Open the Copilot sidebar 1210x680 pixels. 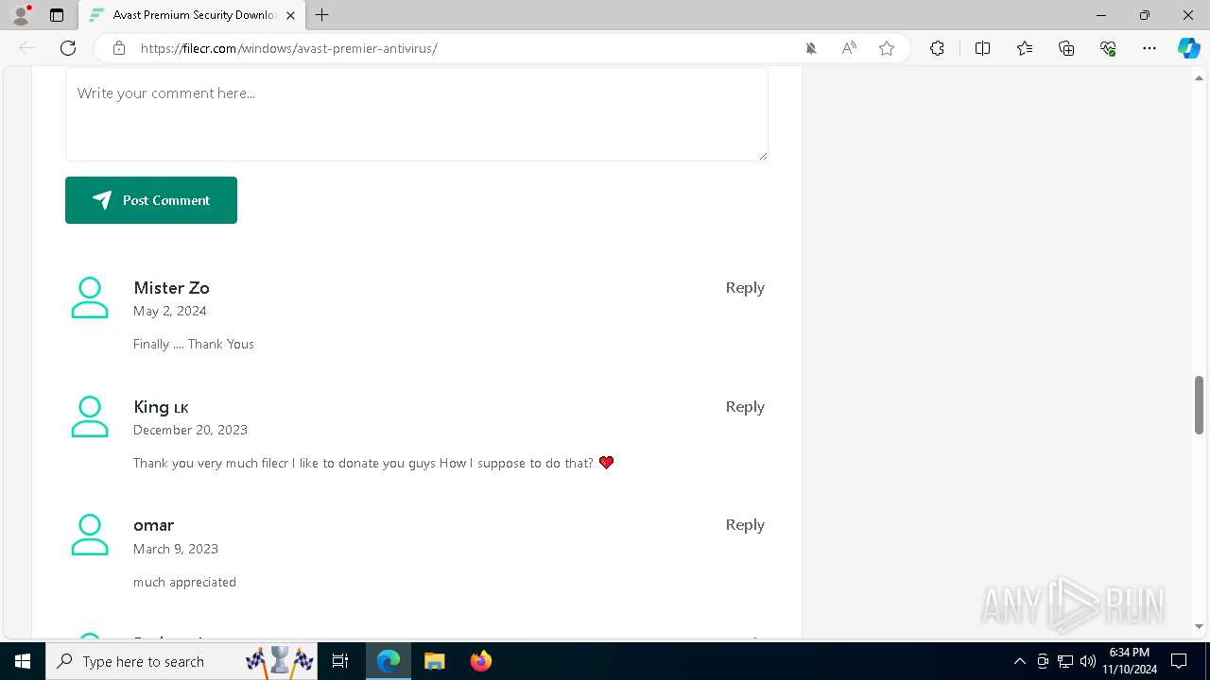tap(1188, 48)
